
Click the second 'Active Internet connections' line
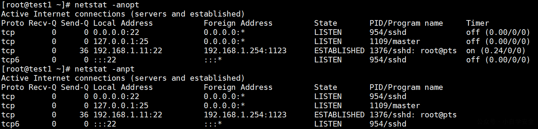click(123, 78)
